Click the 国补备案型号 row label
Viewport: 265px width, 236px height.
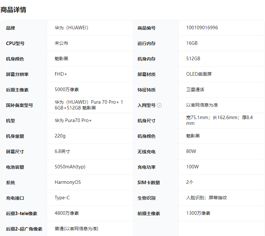tap(19, 105)
